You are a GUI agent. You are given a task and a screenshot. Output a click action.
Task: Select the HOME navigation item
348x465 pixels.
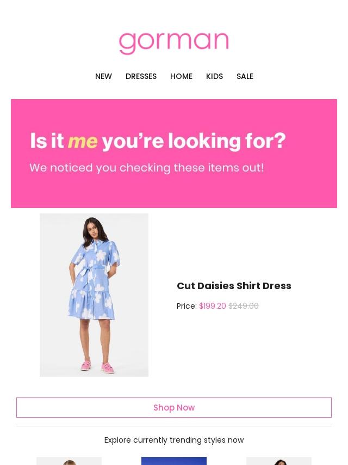(181, 76)
